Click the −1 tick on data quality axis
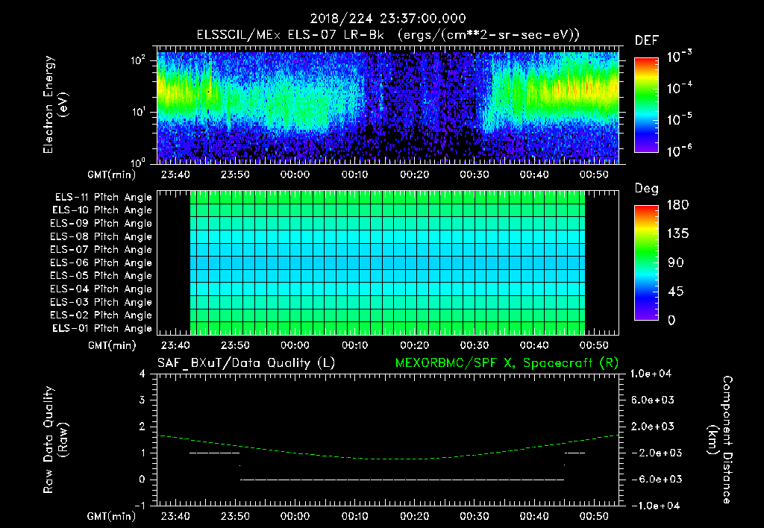The image size is (764, 528). 140,506
